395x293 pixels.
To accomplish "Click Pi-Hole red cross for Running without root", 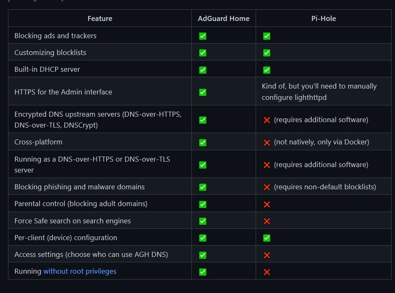I will 267,272.
